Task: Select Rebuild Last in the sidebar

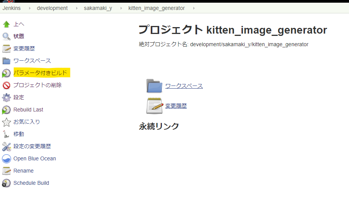Action: pos(28,110)
